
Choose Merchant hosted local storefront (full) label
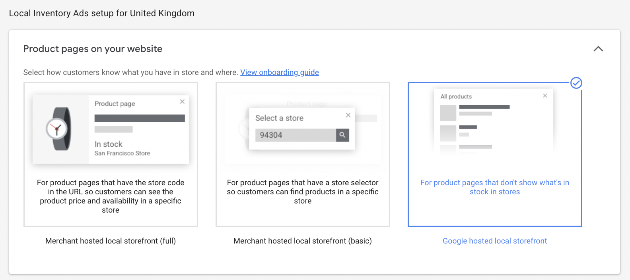coord(111,241)
